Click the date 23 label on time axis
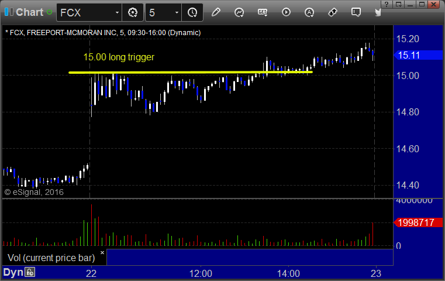This screenshot has height=281, width=445. (376, 273)
